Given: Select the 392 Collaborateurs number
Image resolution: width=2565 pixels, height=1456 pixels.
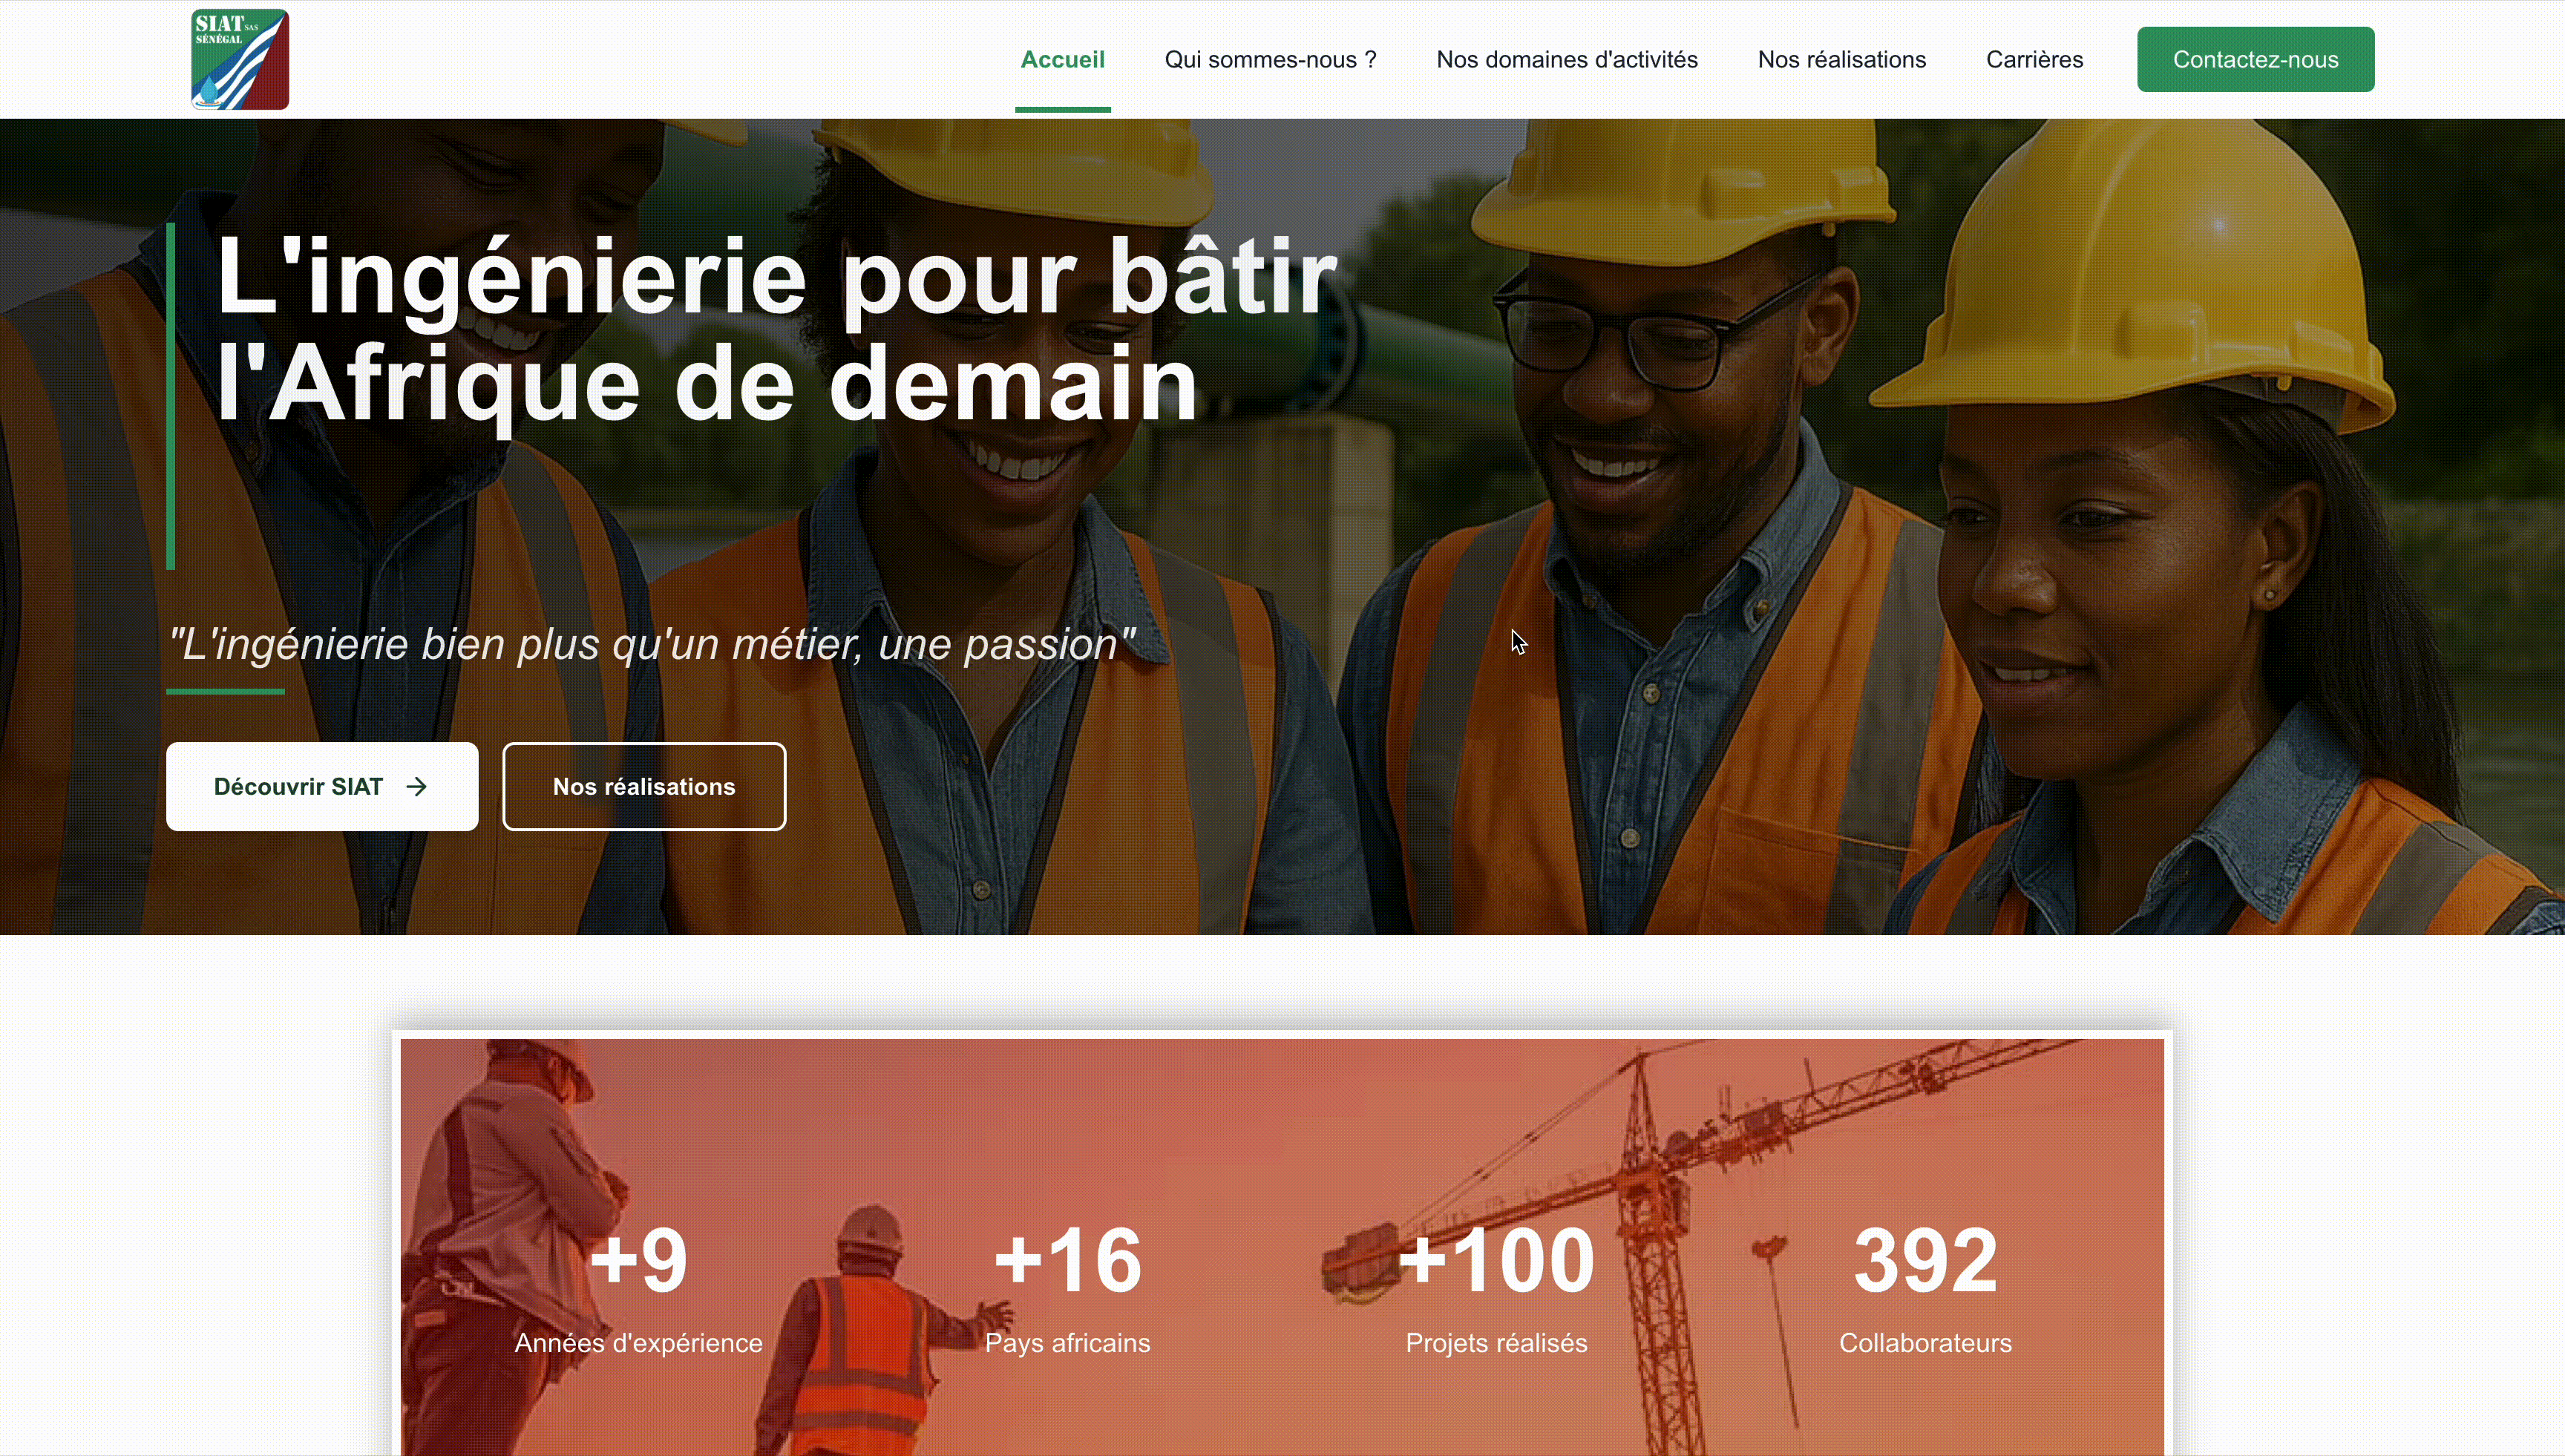Looking at the screenshot, I should [1925, 1259].
